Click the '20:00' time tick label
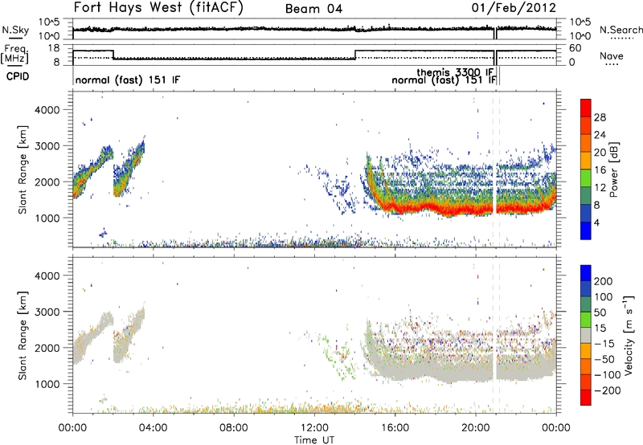 (475, 428)
